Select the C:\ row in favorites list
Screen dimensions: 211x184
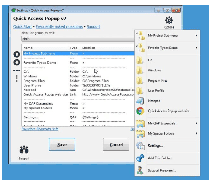79,72
